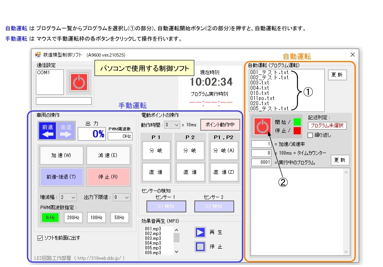The height and width of the screenshot is (267, 383).
Task: Click 前進・後退 (T) button
Action: [61, 177]
